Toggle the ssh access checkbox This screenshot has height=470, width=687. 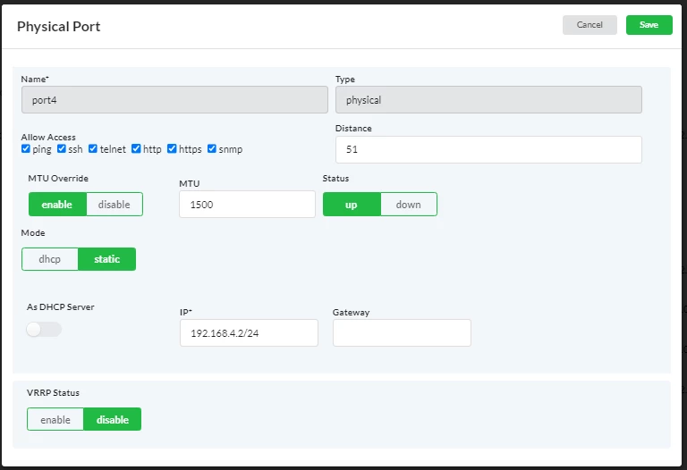[62, 149]
